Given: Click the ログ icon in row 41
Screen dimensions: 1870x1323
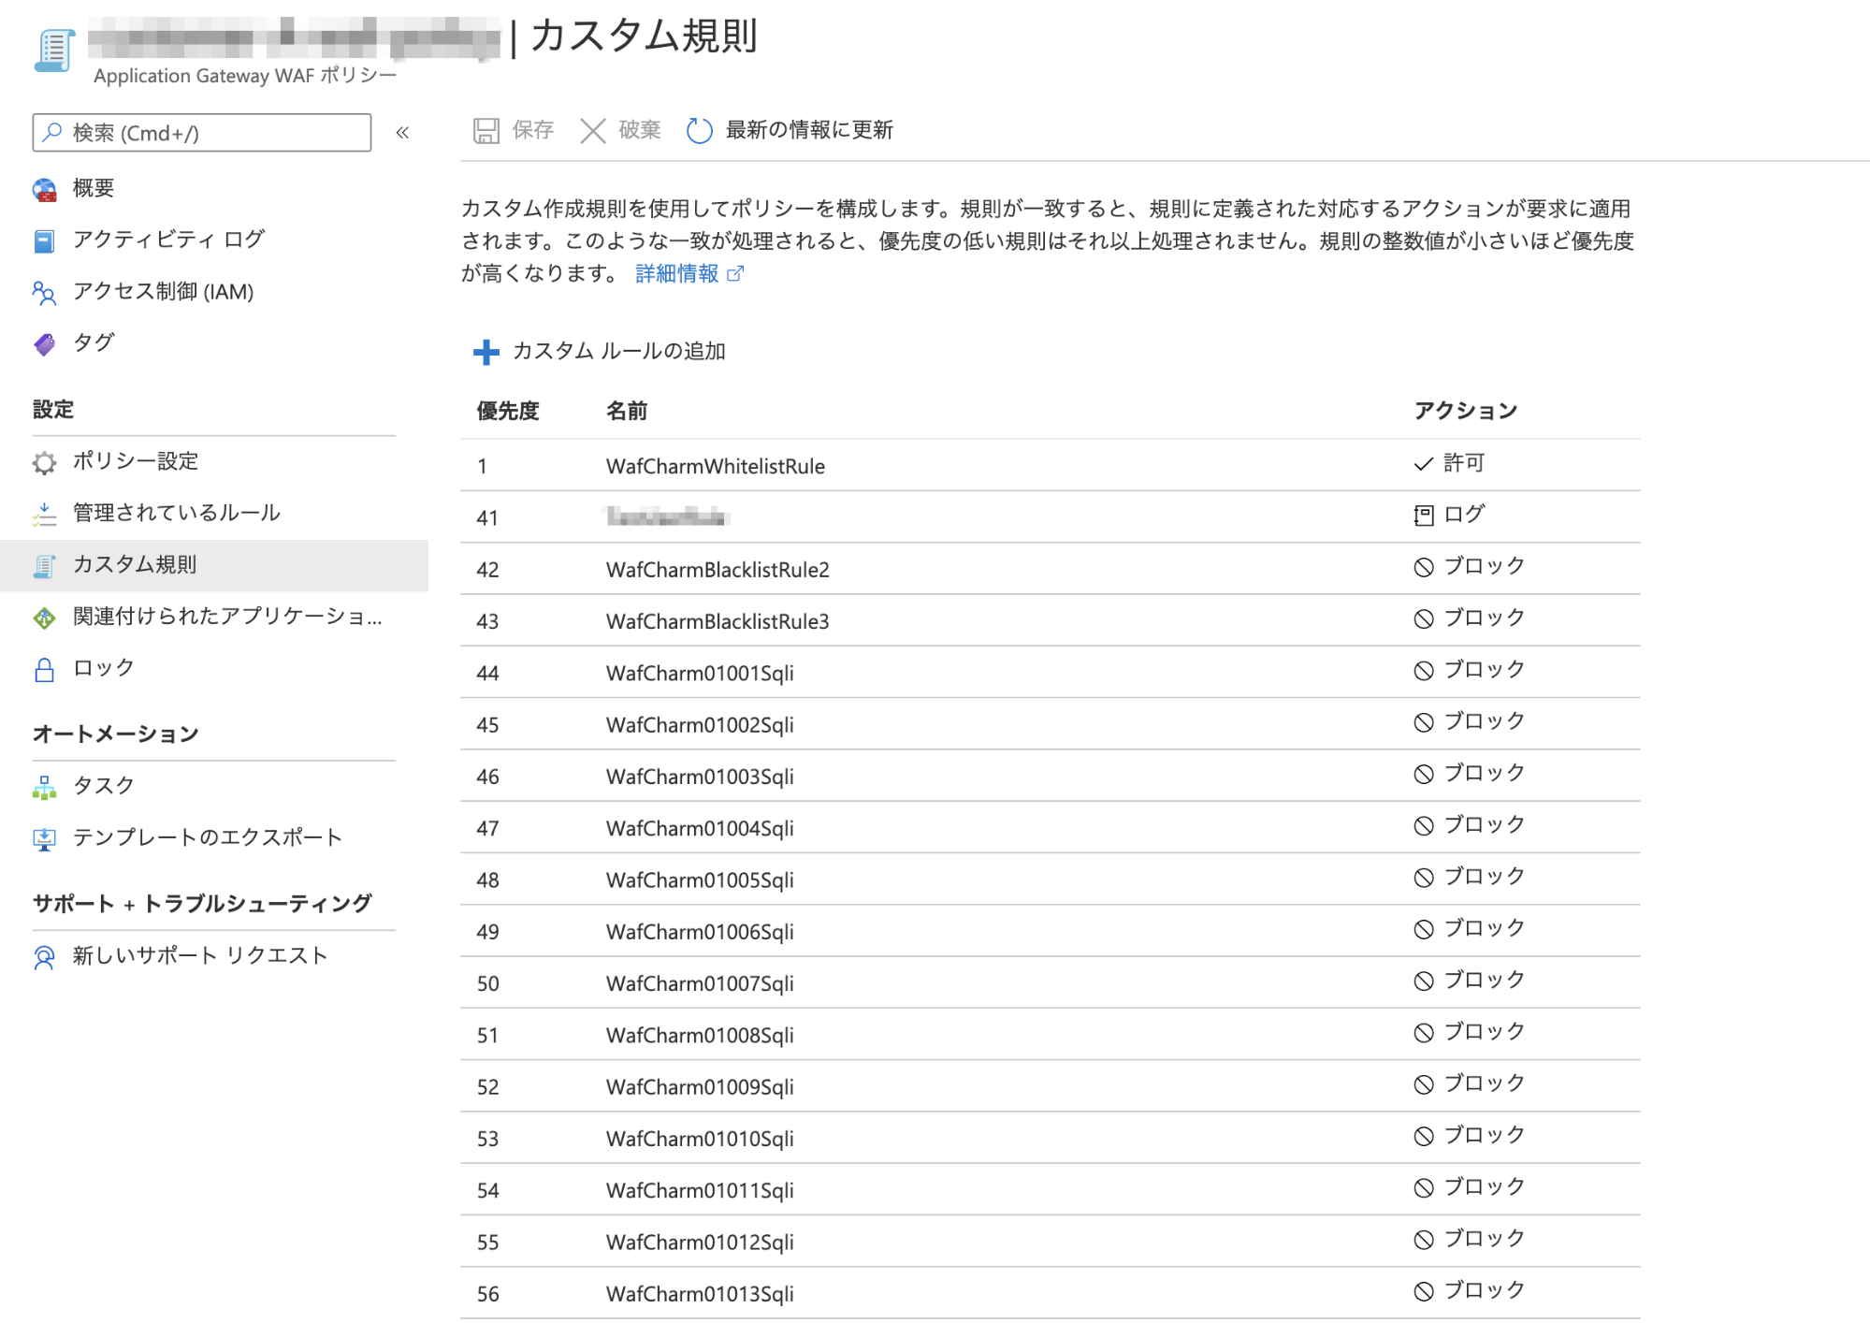Looking at the screenshot, I should (1423, 516).
